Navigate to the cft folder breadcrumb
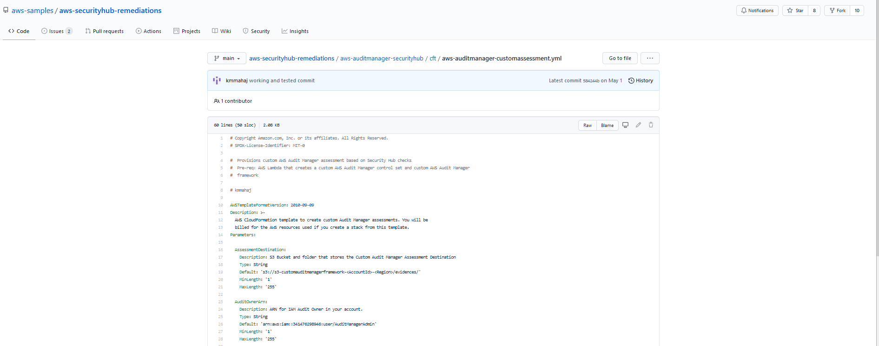The image size is (879, 346). pos(433,58)
